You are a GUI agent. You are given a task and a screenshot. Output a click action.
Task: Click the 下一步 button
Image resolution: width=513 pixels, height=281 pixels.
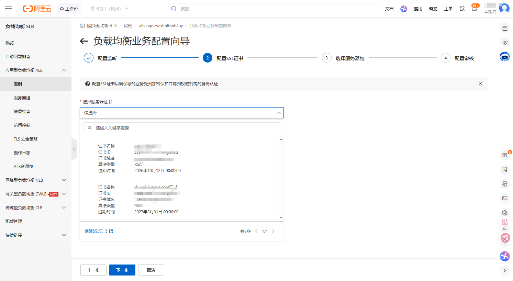(x=122, y=270)
